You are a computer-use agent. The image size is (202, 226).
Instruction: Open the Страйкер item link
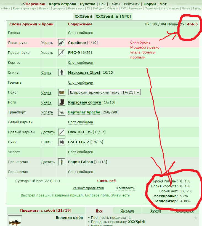click(x=77, y=43)
